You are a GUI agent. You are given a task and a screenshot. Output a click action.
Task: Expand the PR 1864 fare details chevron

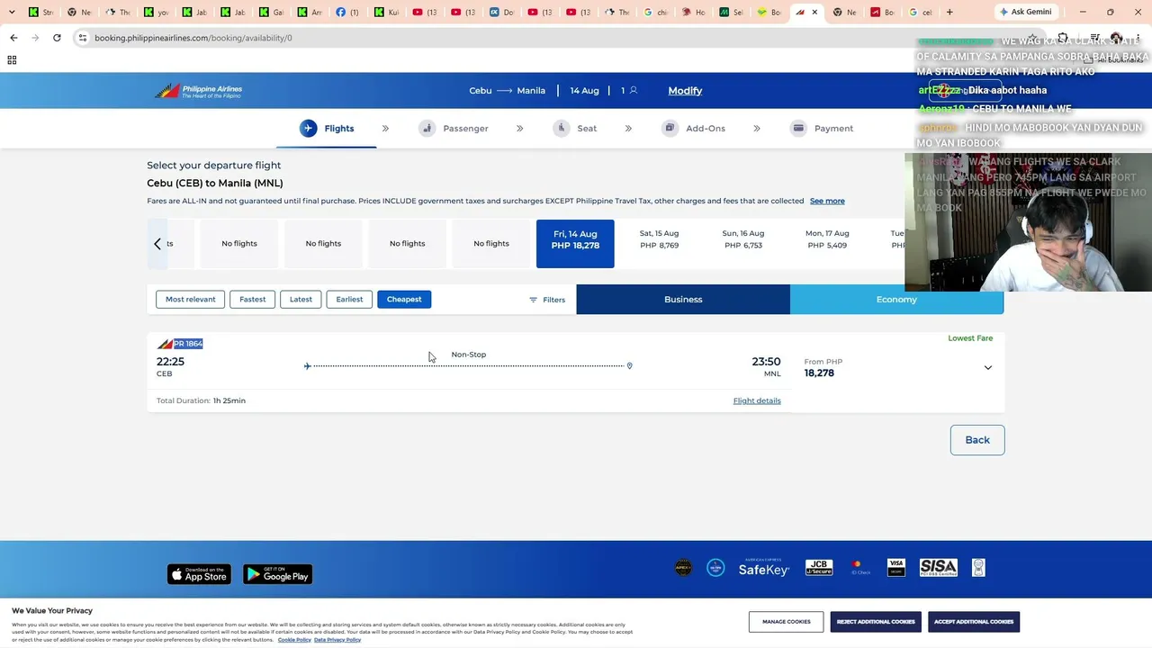pyautogui.click(x=987, y=367)
